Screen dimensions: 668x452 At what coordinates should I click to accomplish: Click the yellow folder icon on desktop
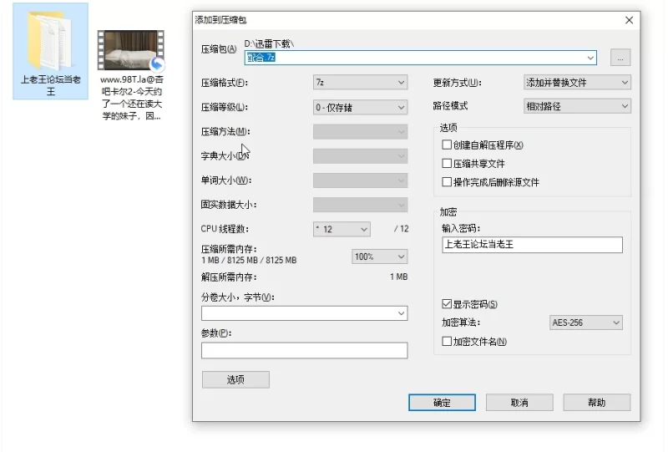click(49, 42)
